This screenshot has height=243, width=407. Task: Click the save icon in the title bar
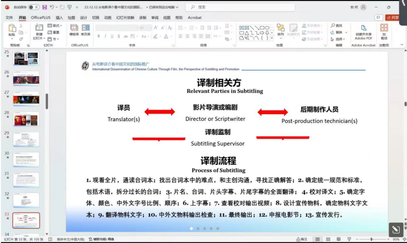tap(45, 7)
